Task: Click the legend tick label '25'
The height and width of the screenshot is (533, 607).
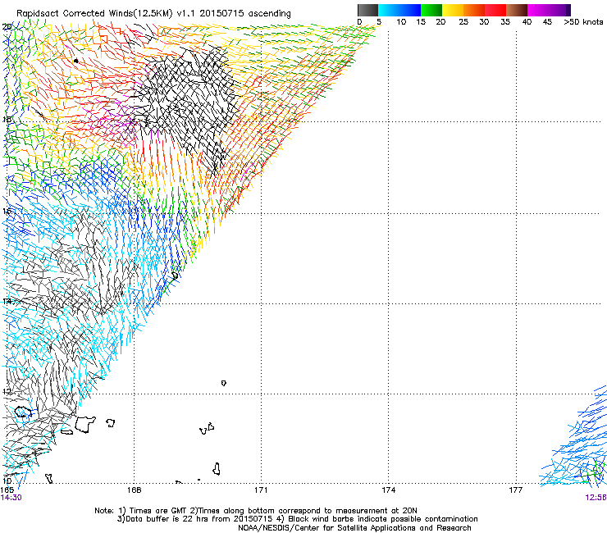Action: 463,22
